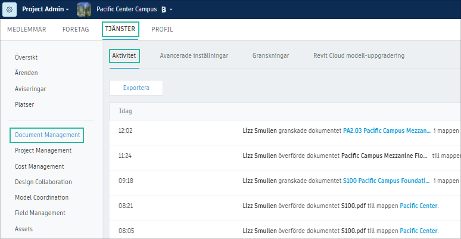Open the S100 Pacific Campus Foundation link
The image size is (461, 239).
(385, 180)
